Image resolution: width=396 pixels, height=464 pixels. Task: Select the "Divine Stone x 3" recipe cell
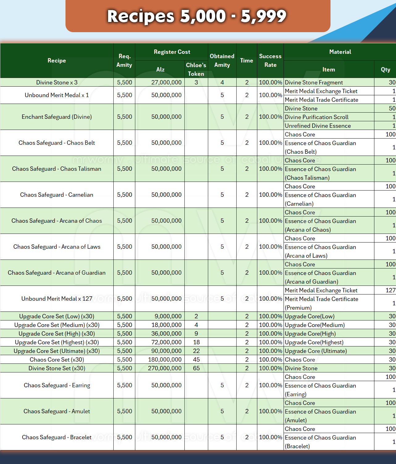(57, 83)
